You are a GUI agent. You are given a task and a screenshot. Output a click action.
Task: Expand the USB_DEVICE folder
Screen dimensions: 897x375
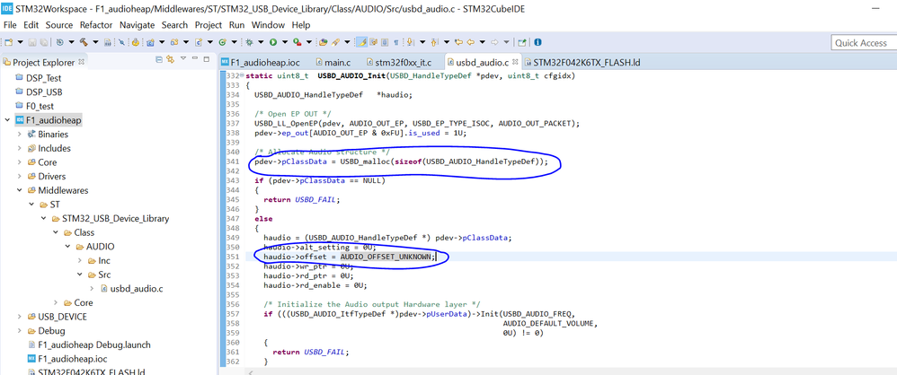(20, 317)
